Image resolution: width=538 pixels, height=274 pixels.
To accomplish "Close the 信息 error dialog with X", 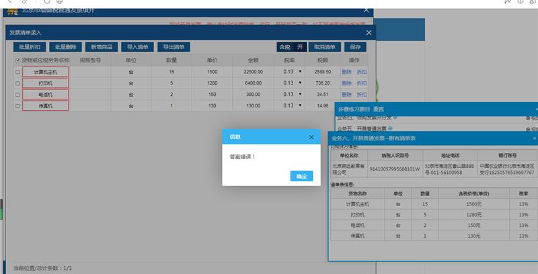I will pos(311,137).
